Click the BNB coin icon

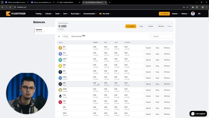pyautogui.click(x=60, y=66)
